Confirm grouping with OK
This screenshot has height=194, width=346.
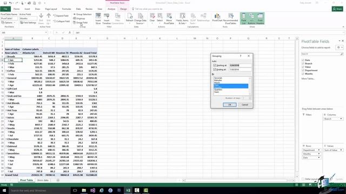pyautogui.click(x=229, y=105)
